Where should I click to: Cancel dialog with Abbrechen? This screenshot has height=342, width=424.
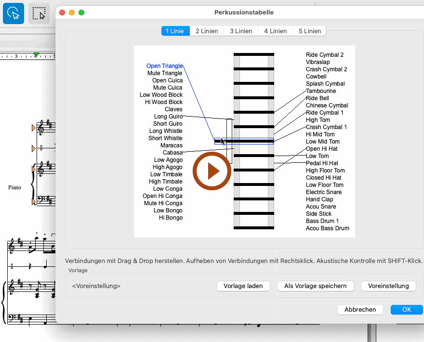click(x=360, y=309)
